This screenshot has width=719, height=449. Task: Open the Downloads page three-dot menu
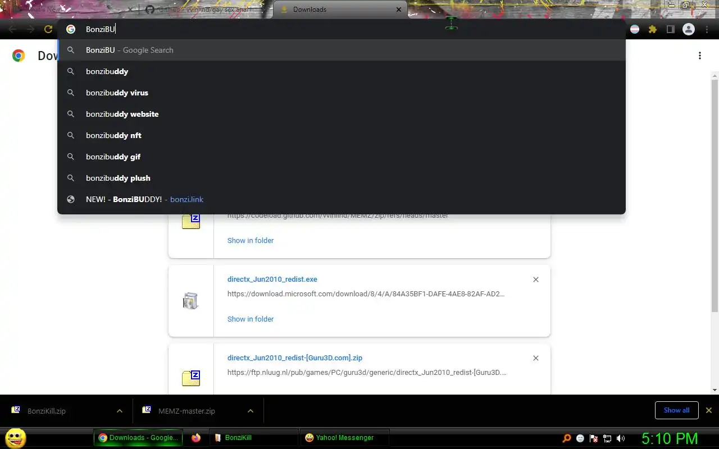click(700, 56)
